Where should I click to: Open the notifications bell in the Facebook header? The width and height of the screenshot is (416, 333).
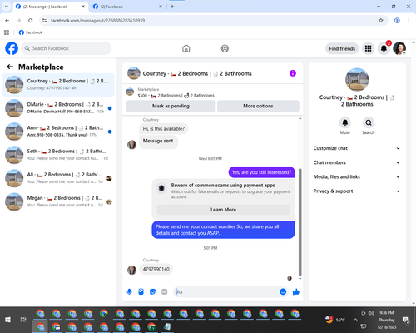tap(384, 48)
